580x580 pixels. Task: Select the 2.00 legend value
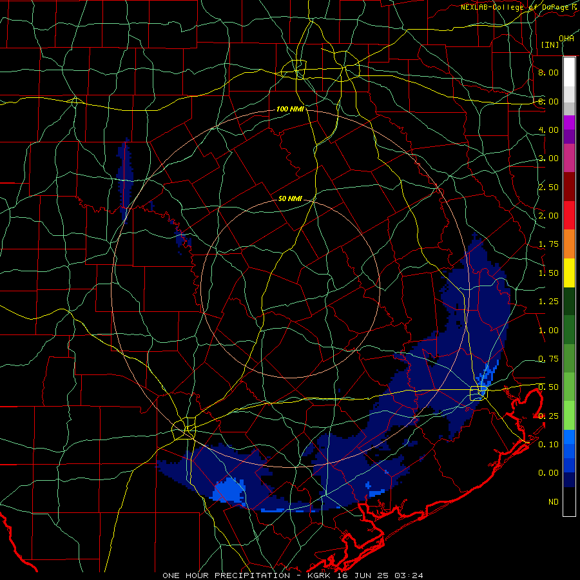coord(548,216)
